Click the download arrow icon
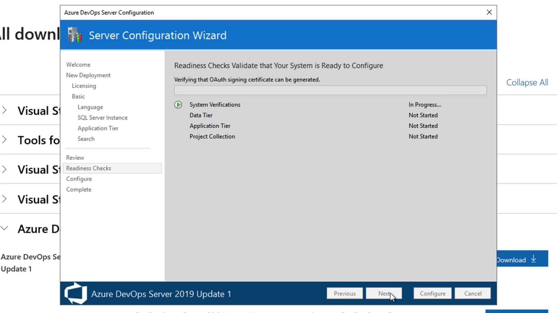Screen dimensions: 557x313 tap(534, 259)
